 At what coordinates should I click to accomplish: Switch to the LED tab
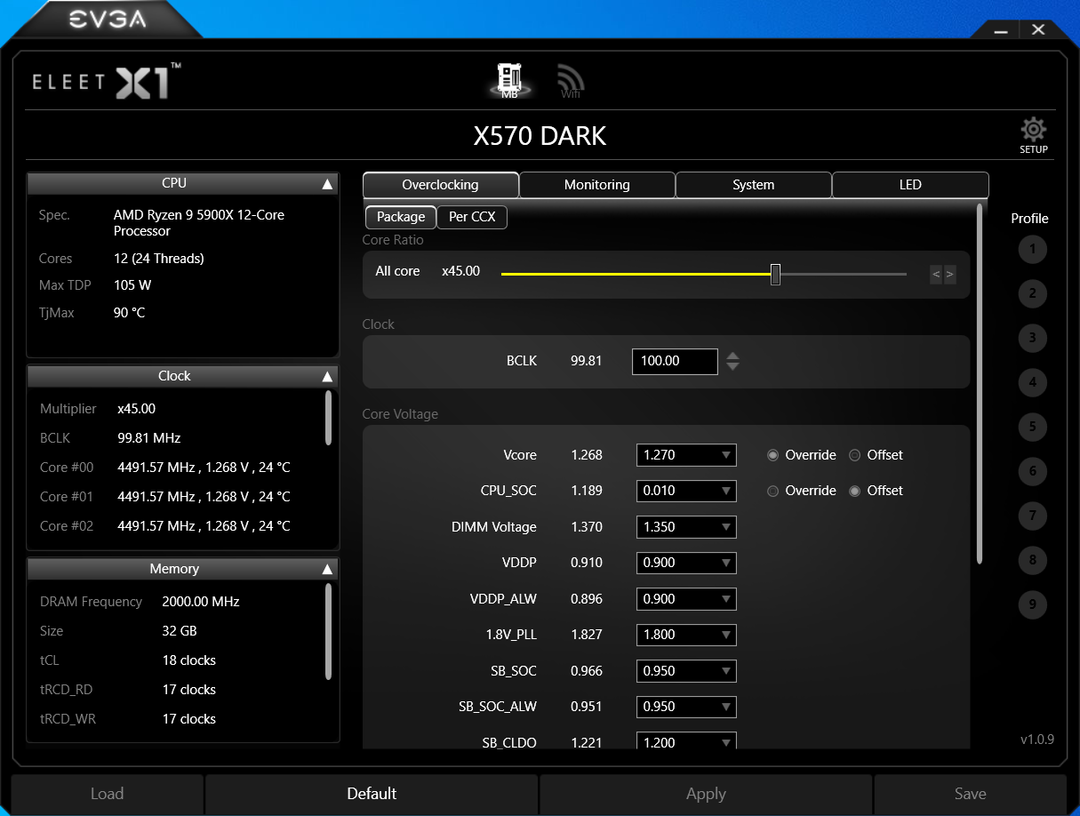910,185
